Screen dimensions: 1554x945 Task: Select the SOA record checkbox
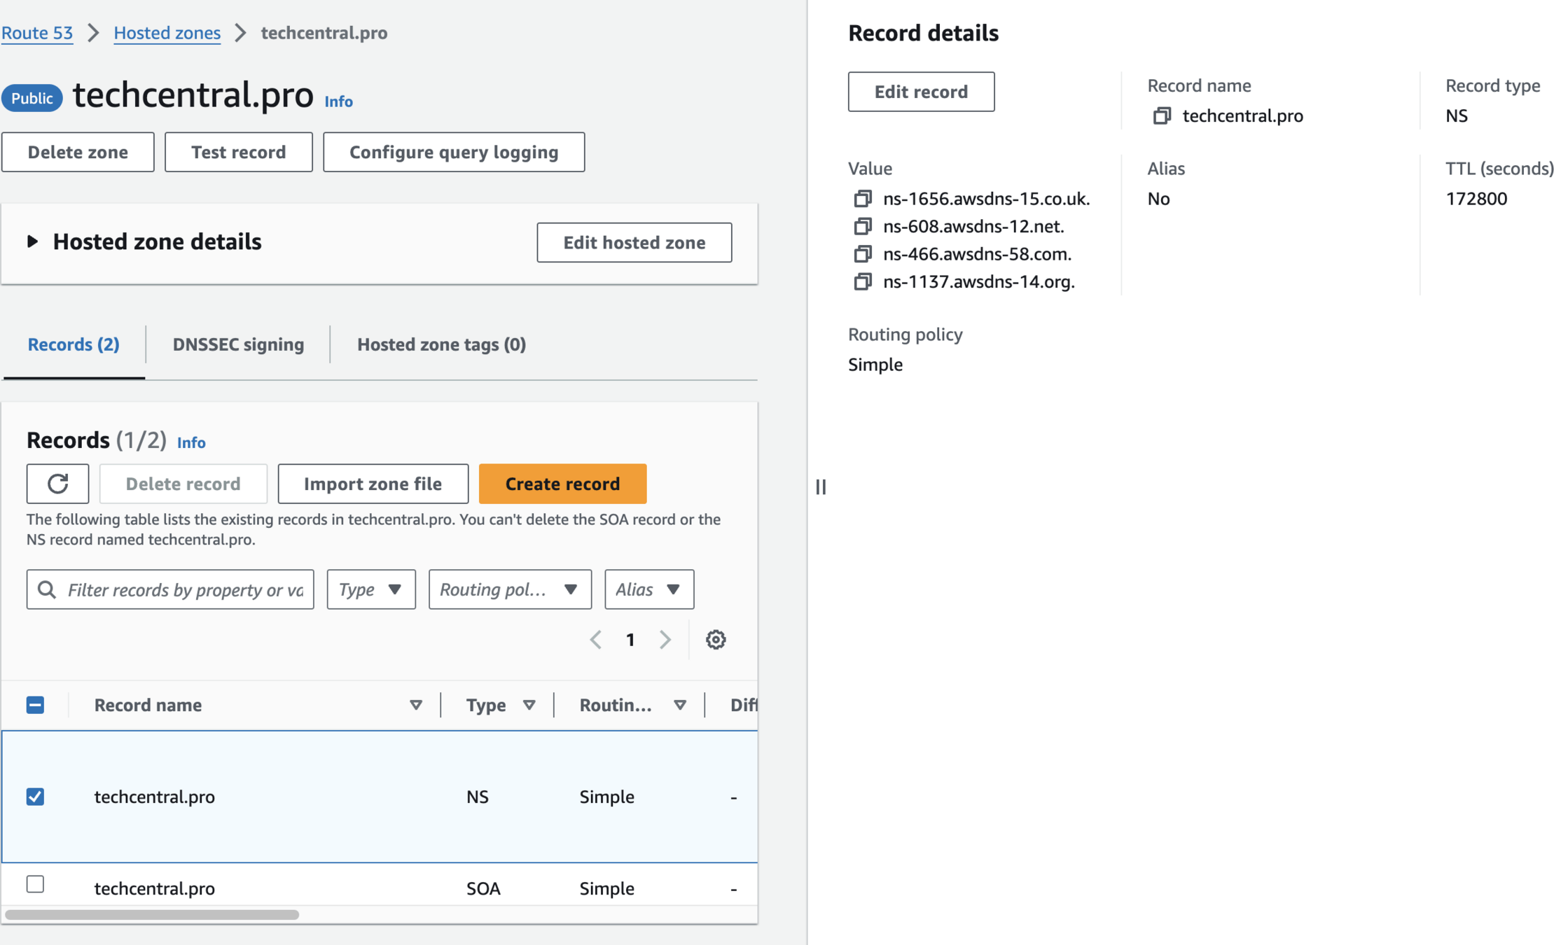(x=35, y=884)
